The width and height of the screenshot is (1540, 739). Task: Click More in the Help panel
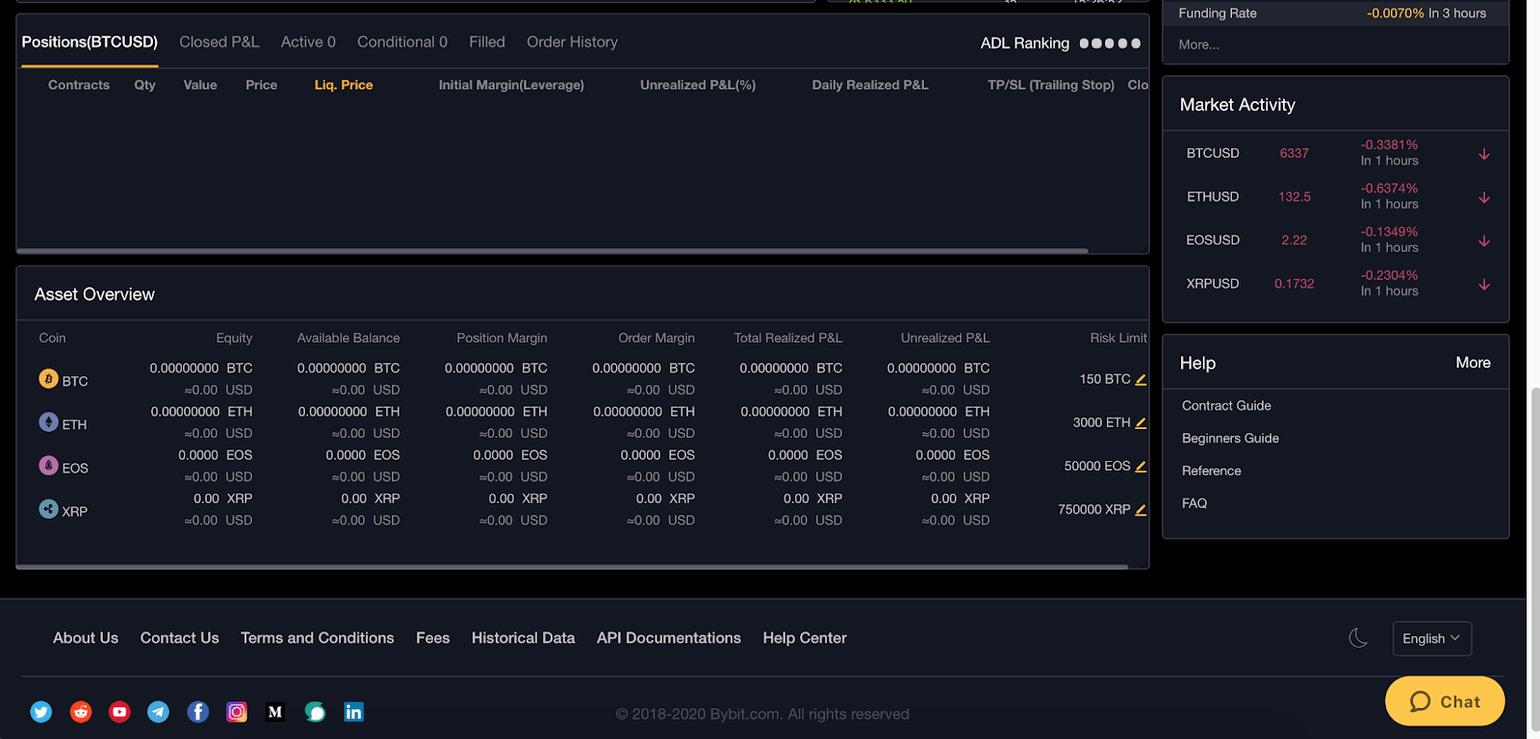[x=1473, y=363]
